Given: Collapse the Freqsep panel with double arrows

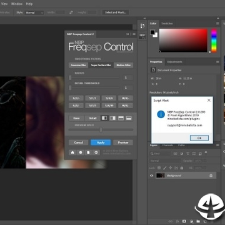Looking at the screenshot, I should coord(127,34).
